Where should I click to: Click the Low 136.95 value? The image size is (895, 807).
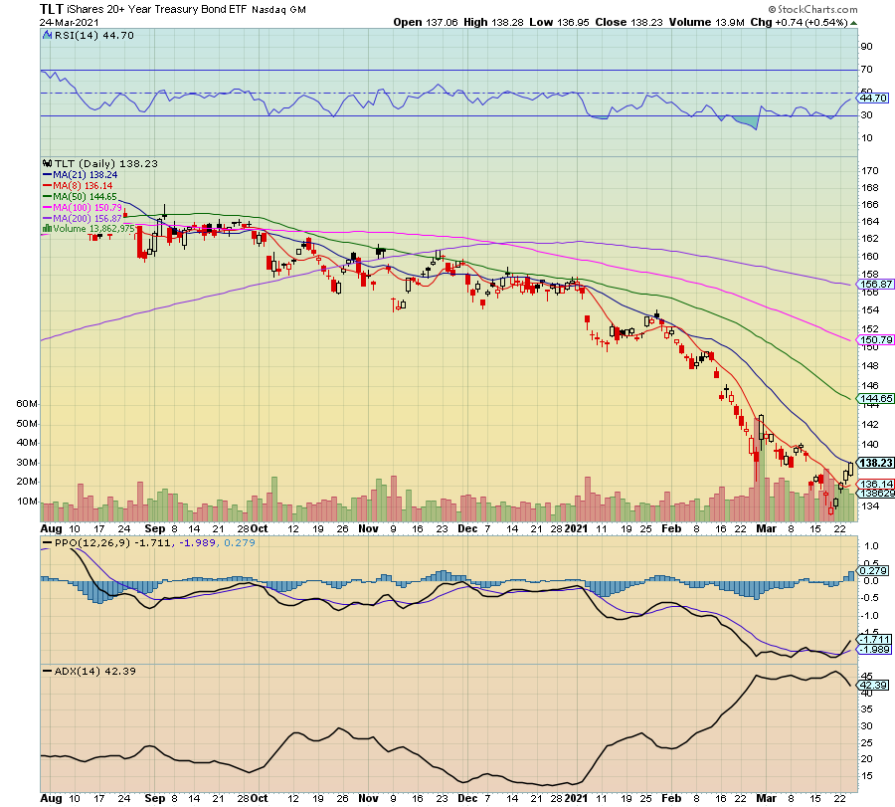tap(559, 22)
